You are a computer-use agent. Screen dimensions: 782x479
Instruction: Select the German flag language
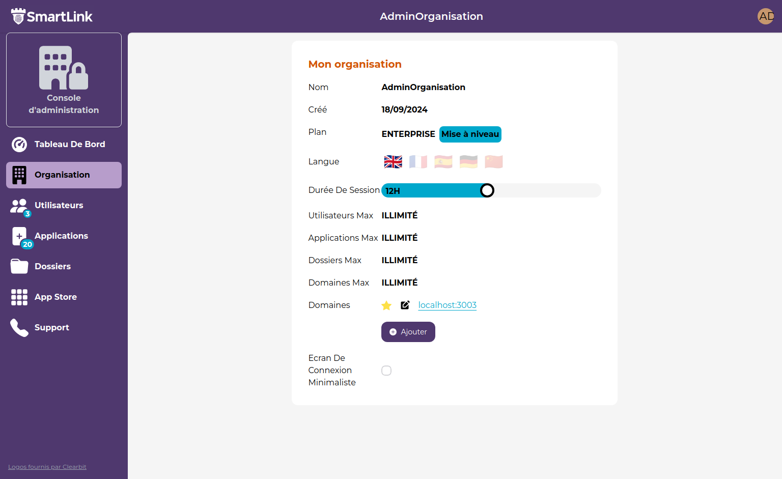468,161
